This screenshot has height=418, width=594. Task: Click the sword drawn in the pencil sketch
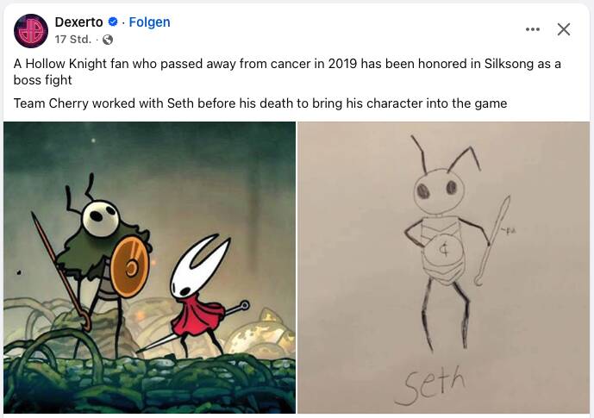pos(492,240)
